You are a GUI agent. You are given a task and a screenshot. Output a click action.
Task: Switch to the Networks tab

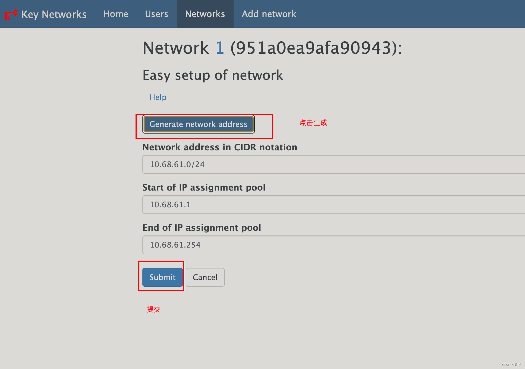click(205, 14)
